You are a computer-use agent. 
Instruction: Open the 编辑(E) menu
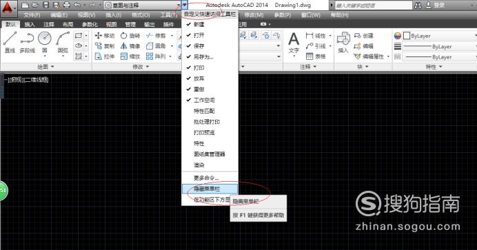coord(59,14)
